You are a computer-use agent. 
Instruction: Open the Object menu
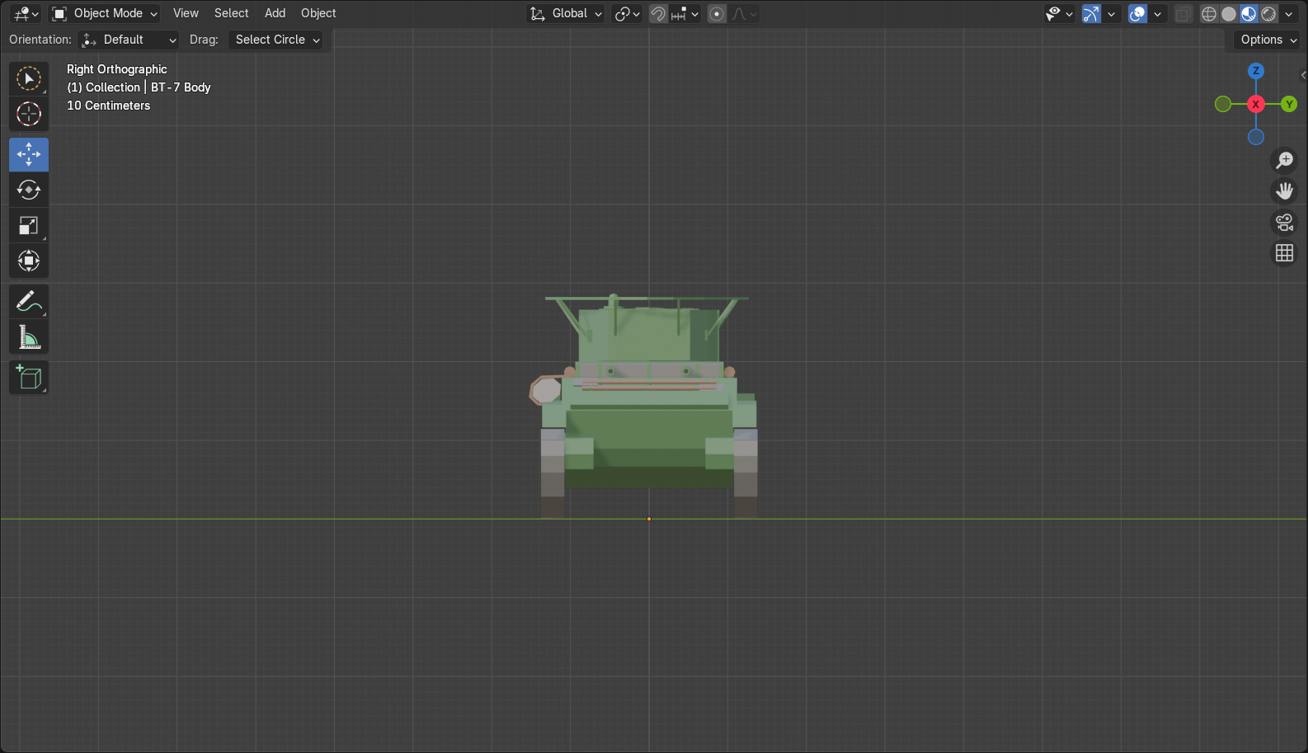318,13
